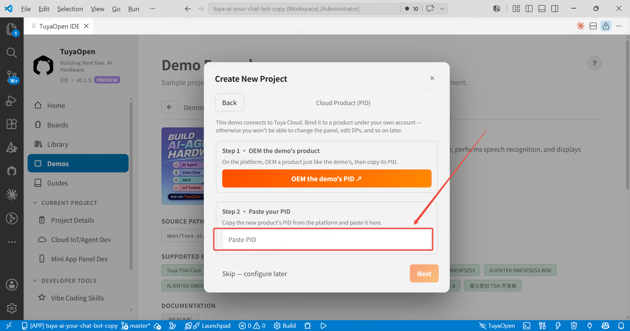Go forward with the title bar arrow
Image resolution: width=630 pixels, height=331 pixels.
[x=200, y=9]
